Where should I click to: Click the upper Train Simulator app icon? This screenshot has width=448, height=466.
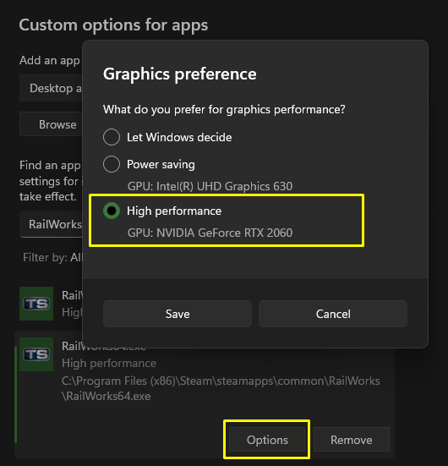tap(36, 304)
